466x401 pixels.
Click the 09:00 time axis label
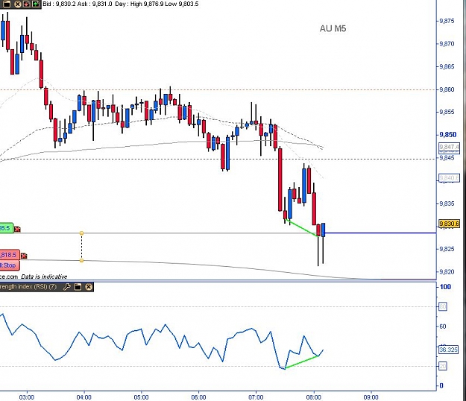pyautogui.click(x=371, y=397)
